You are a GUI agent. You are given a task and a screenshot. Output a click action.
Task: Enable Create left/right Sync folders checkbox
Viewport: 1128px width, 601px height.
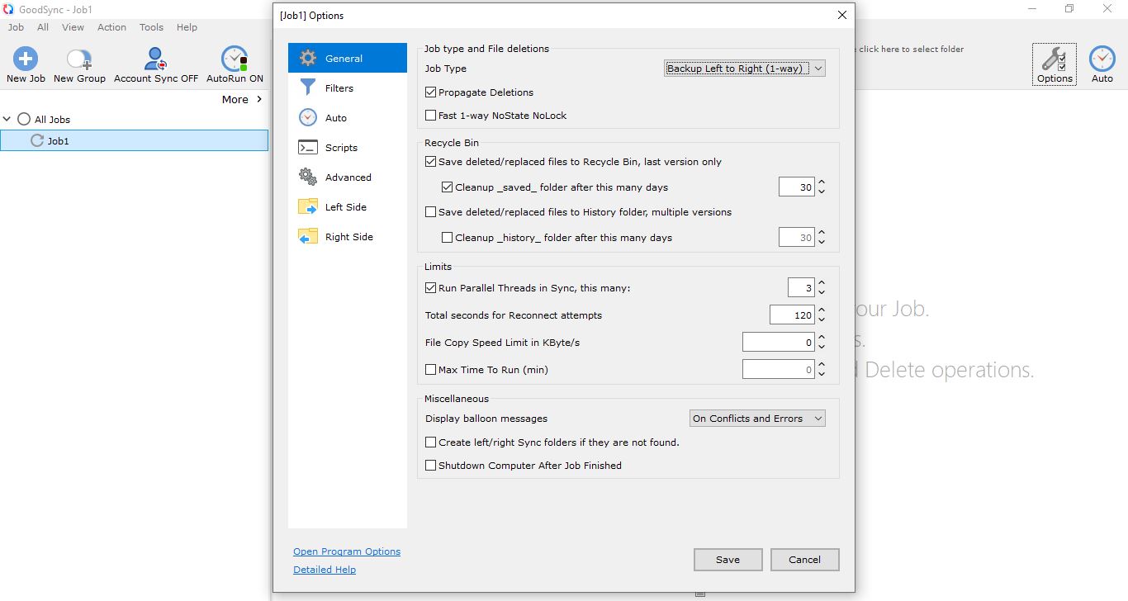[430, 442]
